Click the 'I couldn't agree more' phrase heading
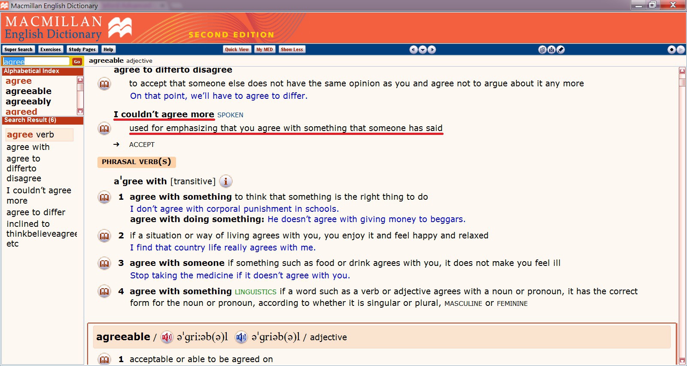 coord(164,114)
